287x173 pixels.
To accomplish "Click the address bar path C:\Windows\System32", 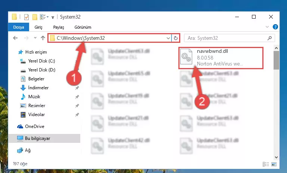I will point(81,38).
